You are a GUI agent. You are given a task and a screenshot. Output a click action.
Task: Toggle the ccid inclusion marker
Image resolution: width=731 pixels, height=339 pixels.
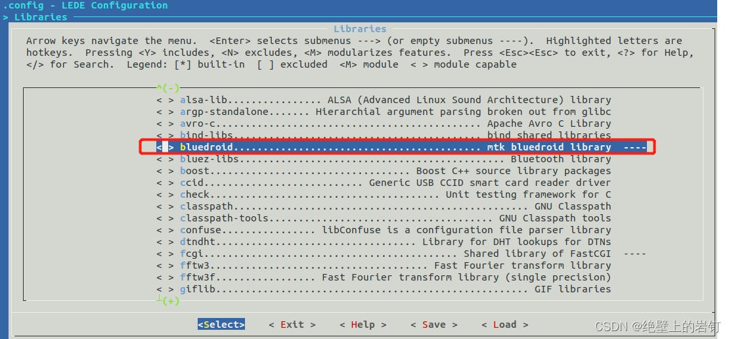coord(165,183)
